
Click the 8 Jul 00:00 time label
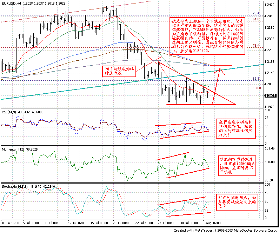pos(53,223)
